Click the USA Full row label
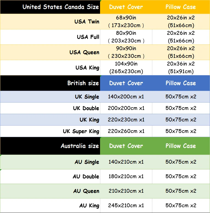Screen dimensions: 210x213 click(x=88, y=37)
